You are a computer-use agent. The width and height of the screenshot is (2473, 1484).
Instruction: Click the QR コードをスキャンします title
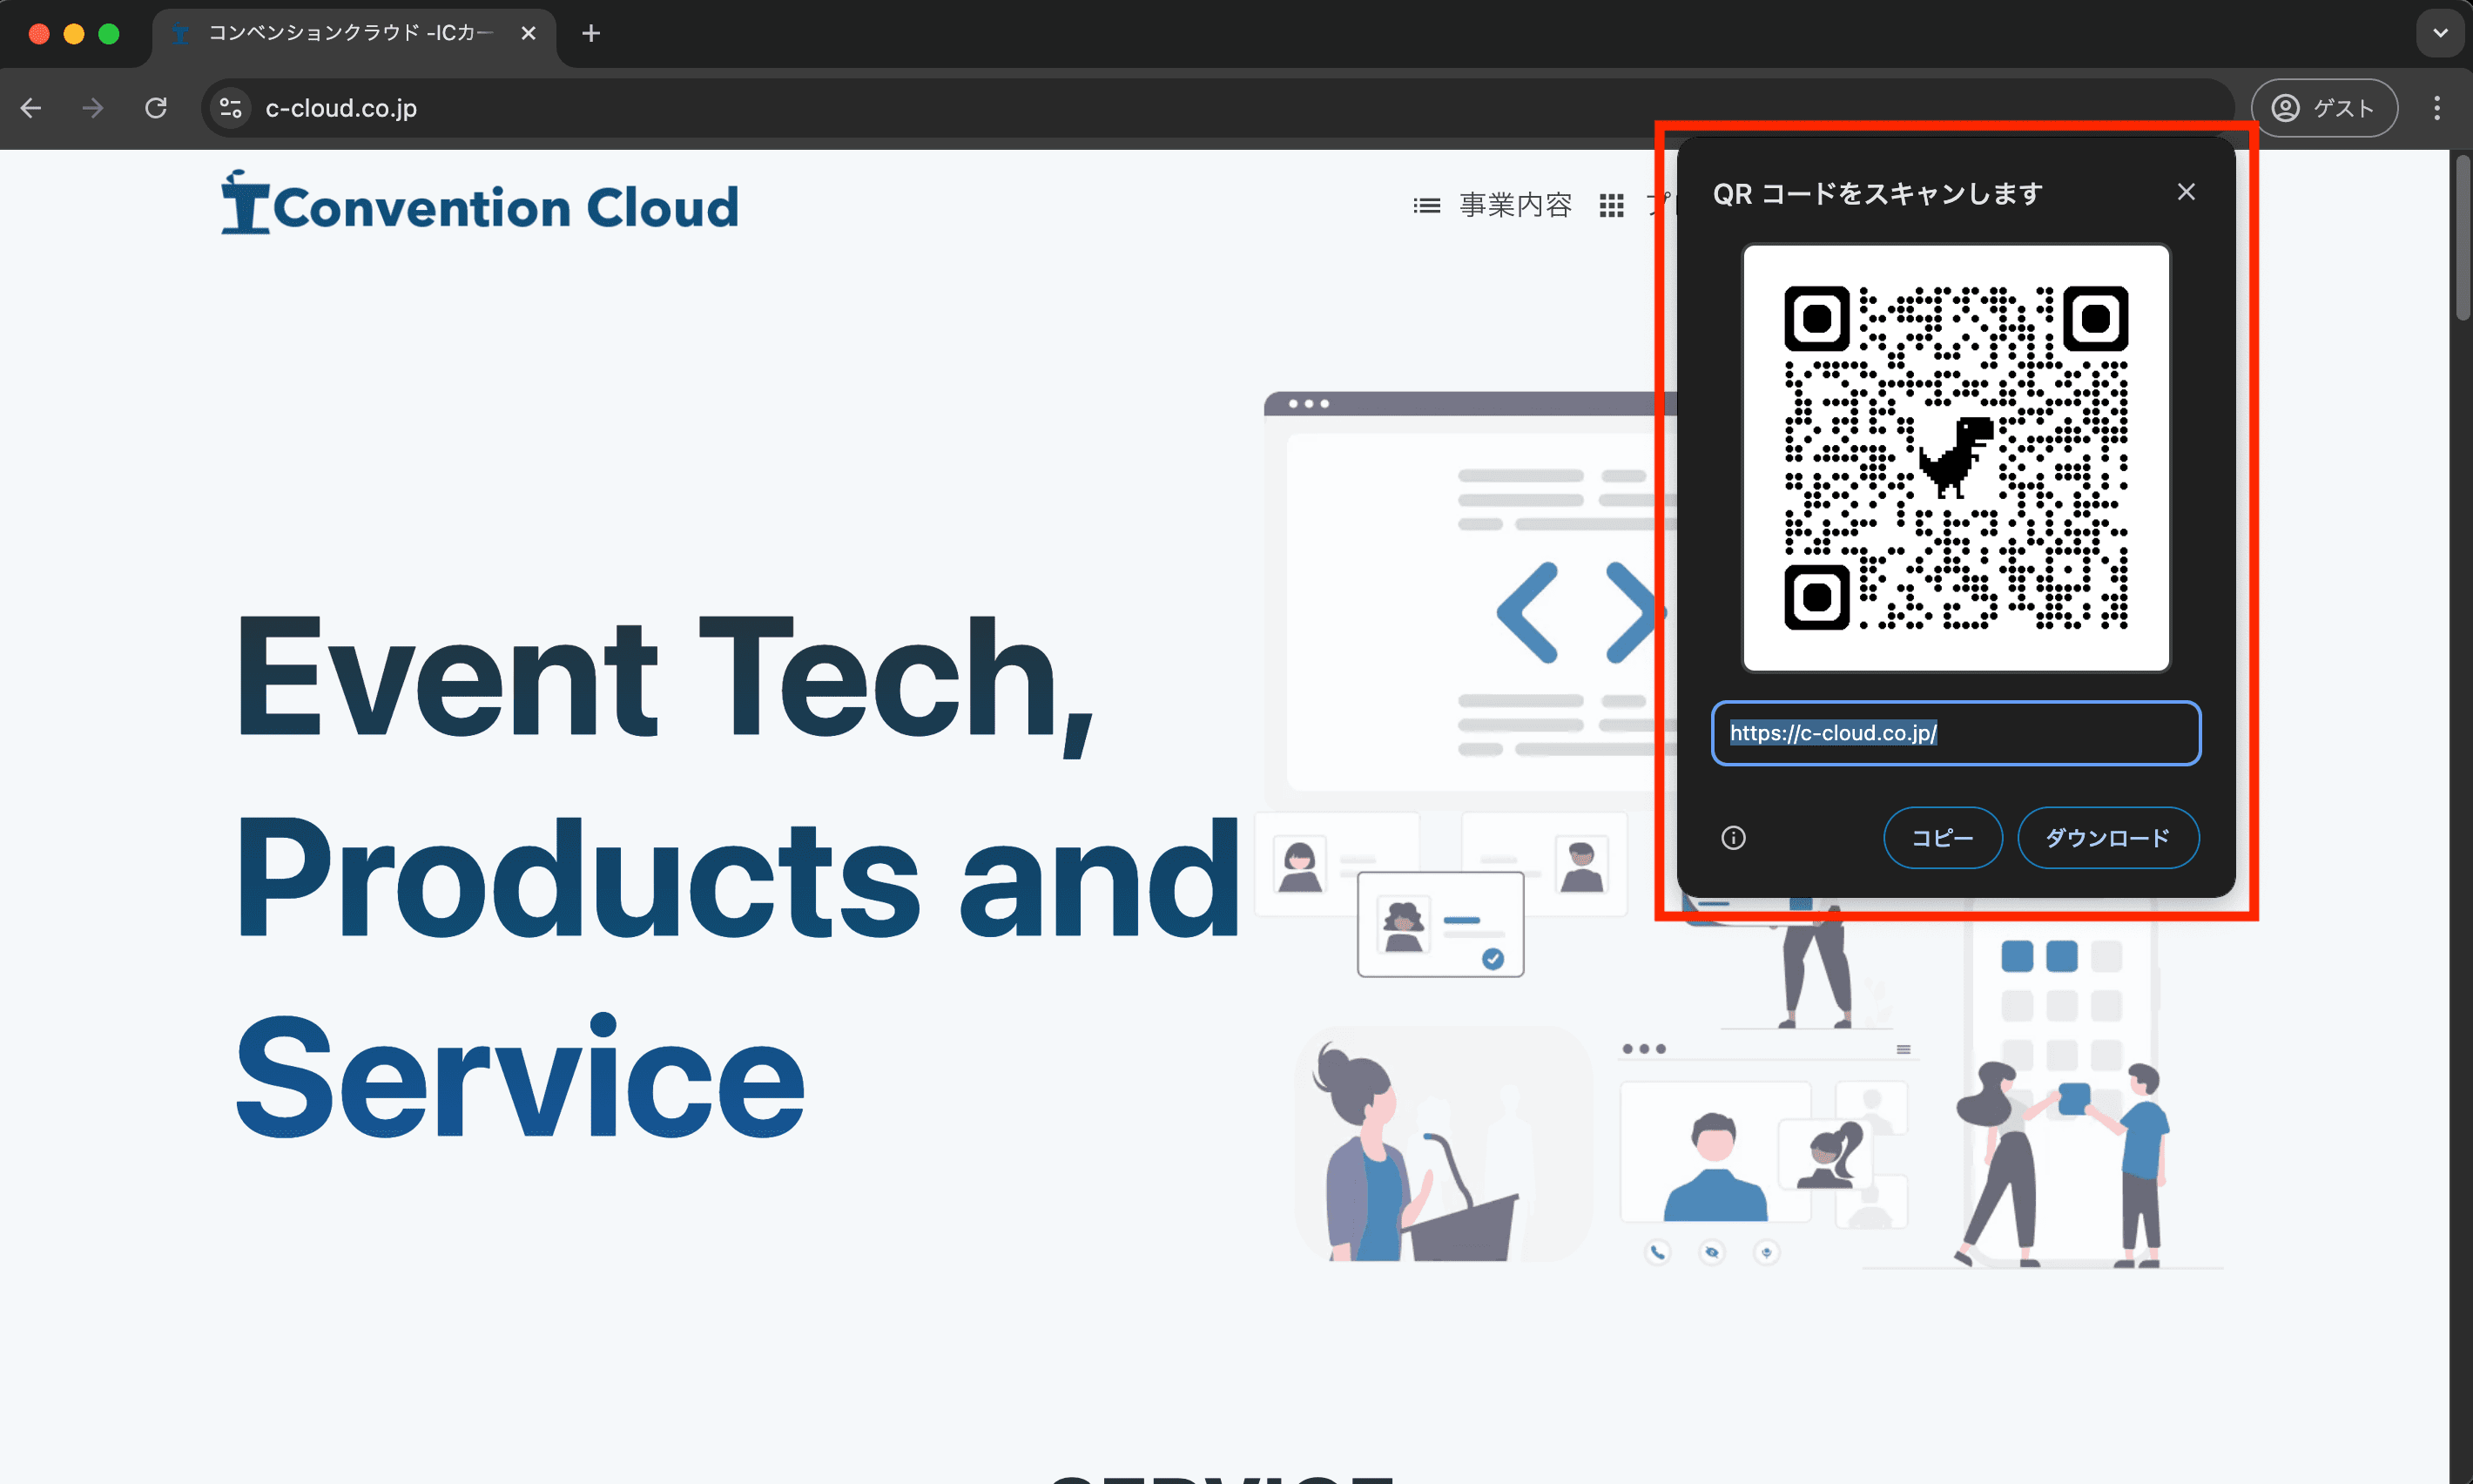coord(1877,193)
